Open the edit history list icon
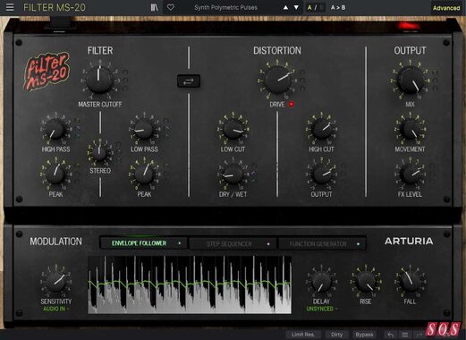The image size is (466, 340). tap(404, 335)
